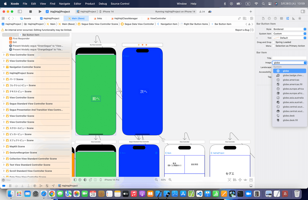Click the 50% zoom level
Viewport: 308px width, 200px height.
click(x=163, y=180)
